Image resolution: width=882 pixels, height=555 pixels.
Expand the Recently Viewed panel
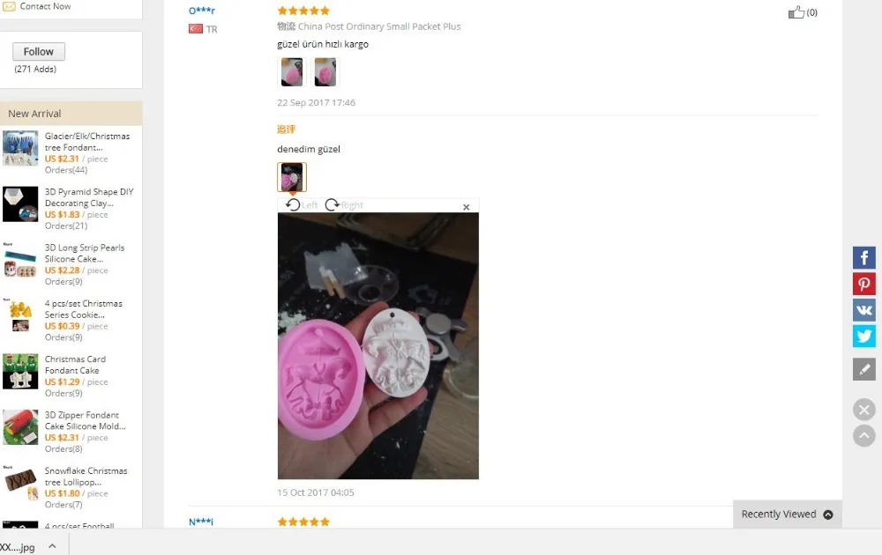787,514
